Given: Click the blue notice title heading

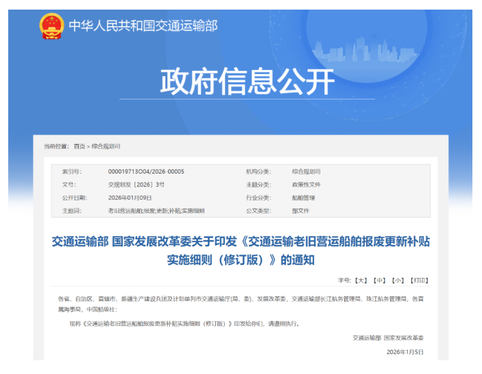Looking at the screenshot, I should pos(241,250).
